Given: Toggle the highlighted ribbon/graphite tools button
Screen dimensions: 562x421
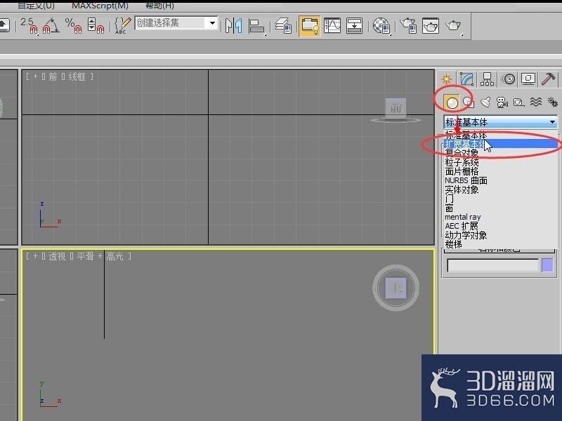Looking at the screenshot, I should pyautogui.click(x=309, y=26).
